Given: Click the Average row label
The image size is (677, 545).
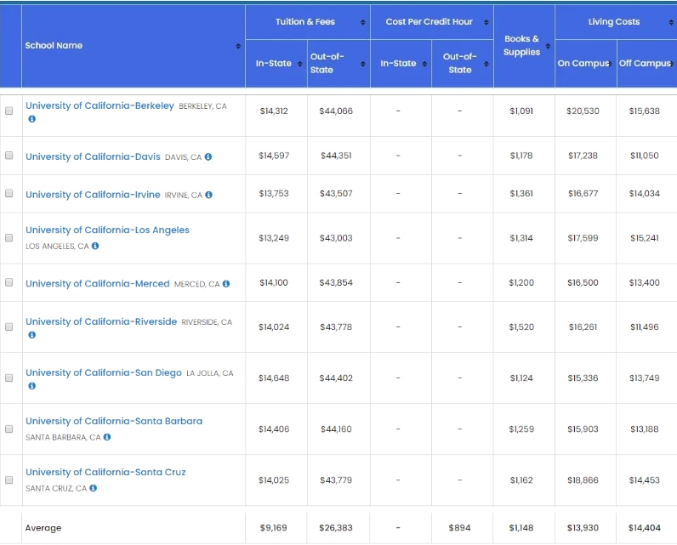Looking at the screenshot, I should point(43,528).
